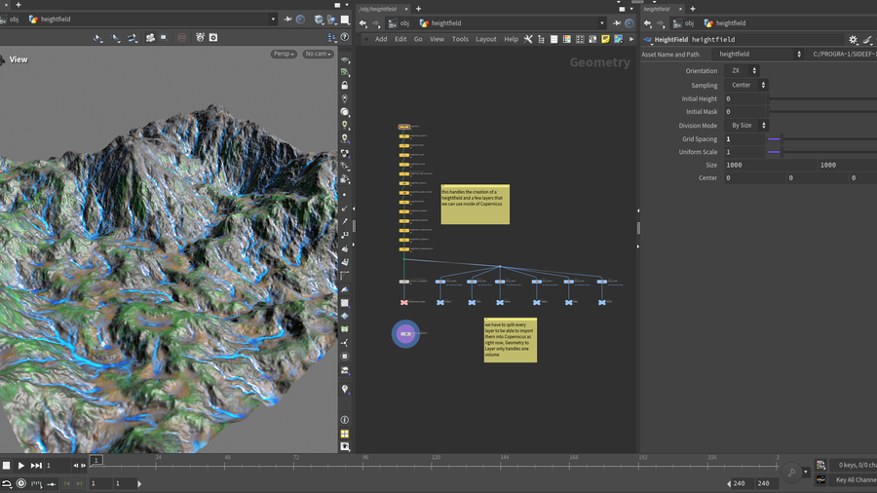Click the sticky note icon in network toolbar
The height and width of the screenshot is (493, 877).
pyautogui.click(x=605, y=39)
